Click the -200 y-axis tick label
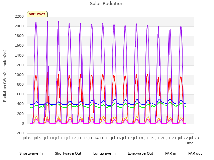Viewport: 214px width, 160px height. (x=20, y=133)
